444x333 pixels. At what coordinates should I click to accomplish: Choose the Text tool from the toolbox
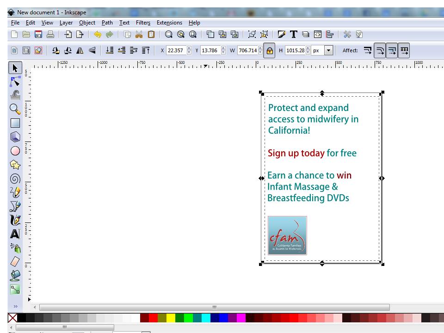point(14,234)
